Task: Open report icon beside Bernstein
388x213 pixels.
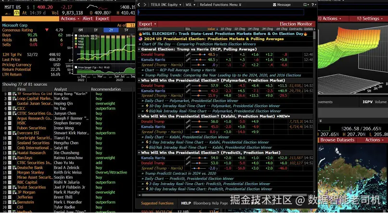Action: pos(14,202)
